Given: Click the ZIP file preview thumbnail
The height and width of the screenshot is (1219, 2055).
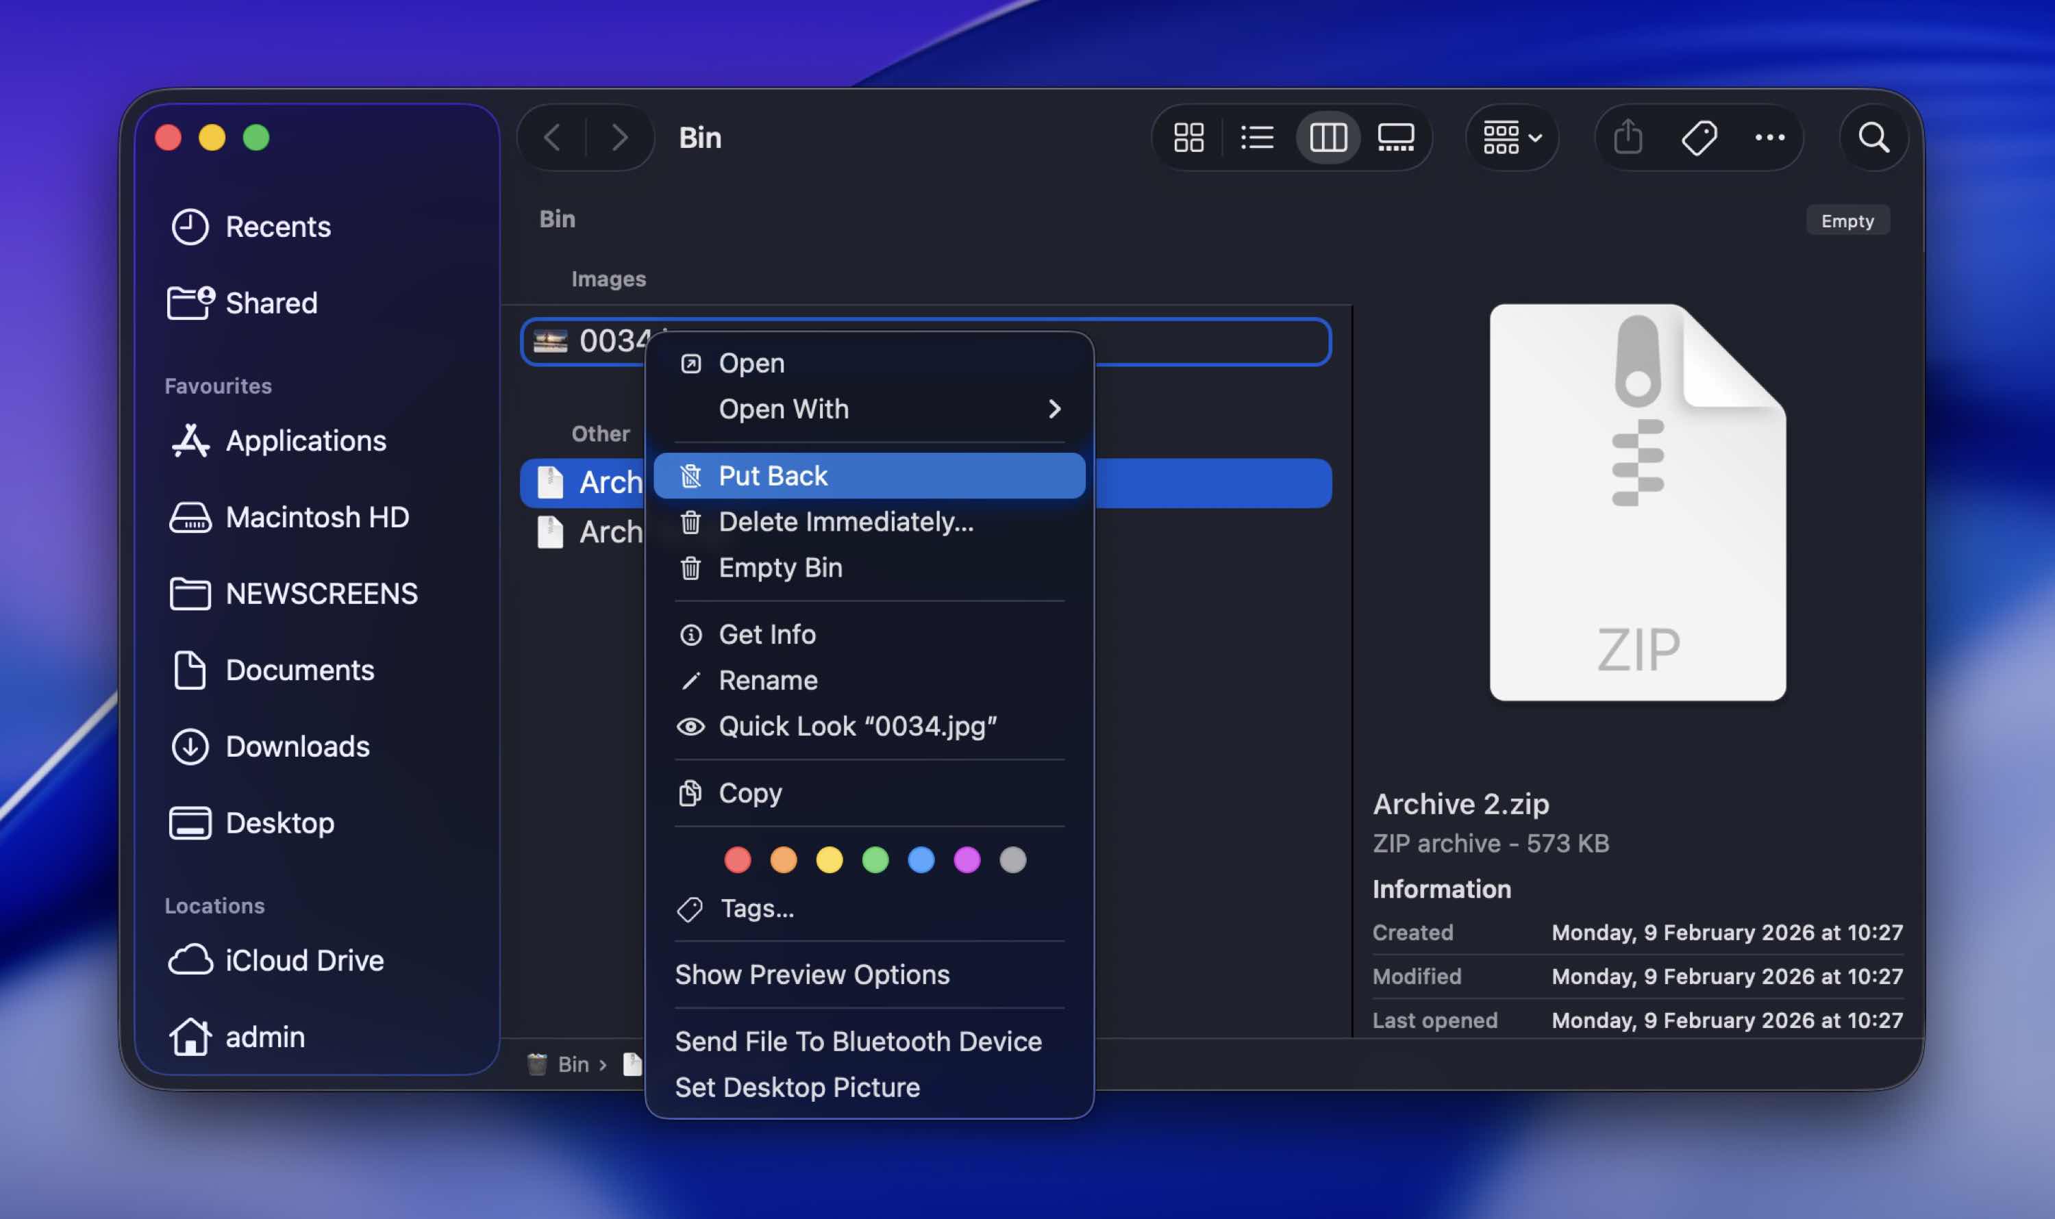Looking at the screenshot, I should coord(1636,503).
